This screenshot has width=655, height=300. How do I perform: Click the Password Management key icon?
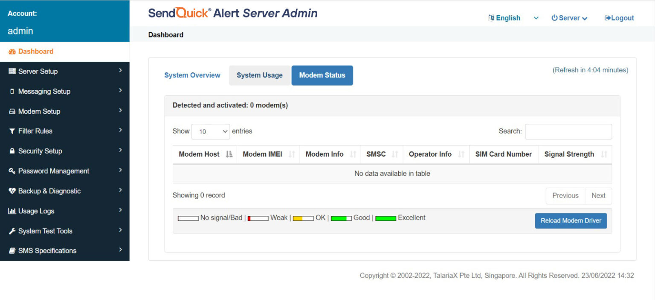click(12, 171)
